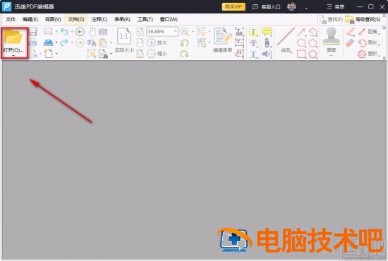This screenshot has height=261, width=388.
Task: Open the 文件 menu
Action: [11, 19]
